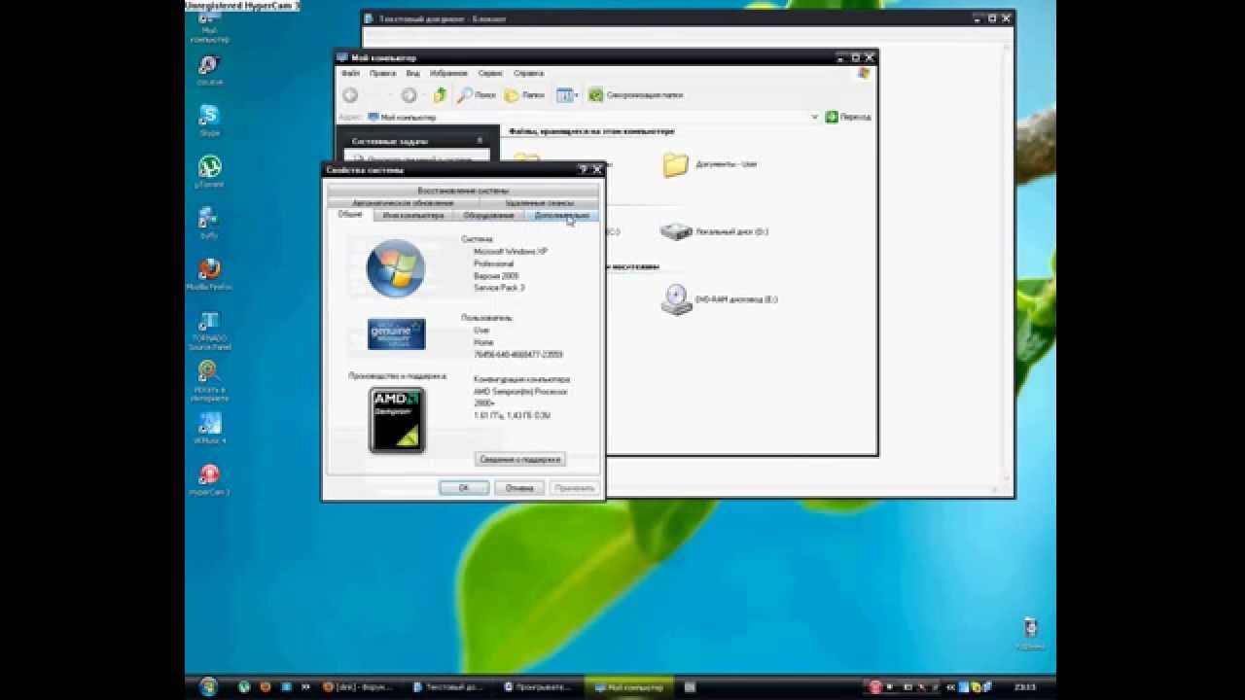Switch to the Remote sessions tab

[x=539, y=203]
